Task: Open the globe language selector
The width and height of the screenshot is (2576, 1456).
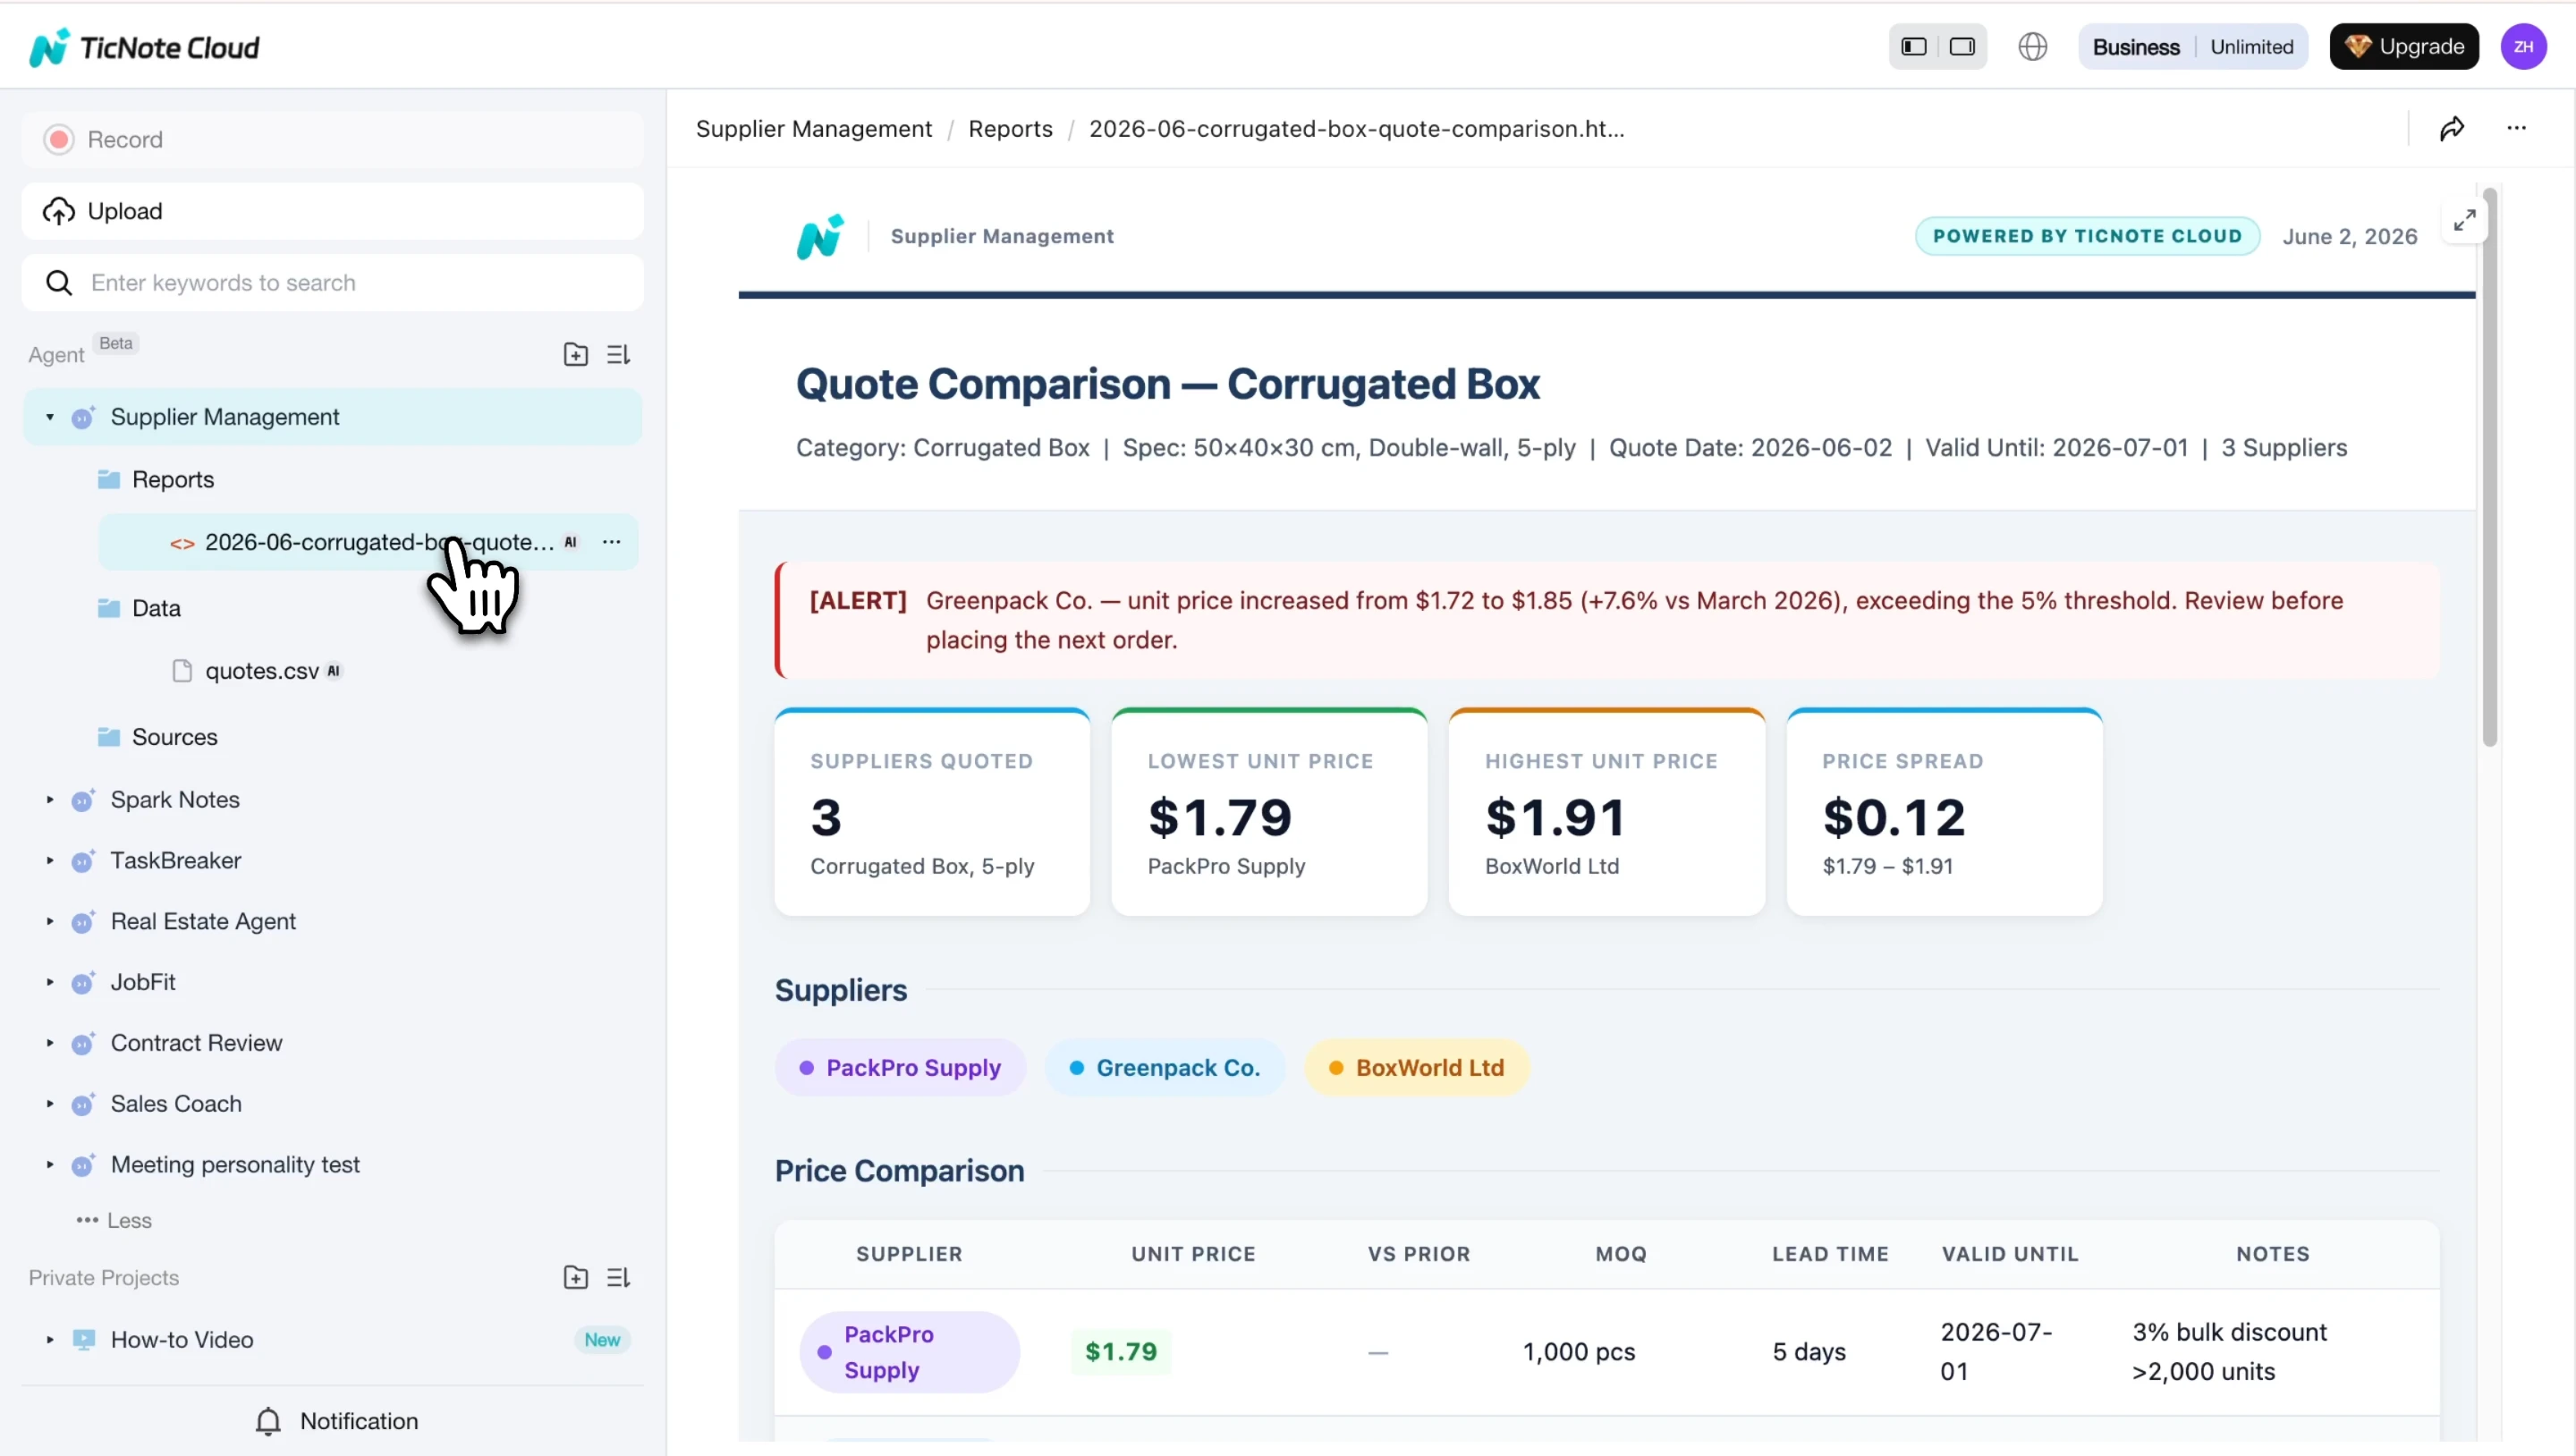Action: coord(2032,47)
